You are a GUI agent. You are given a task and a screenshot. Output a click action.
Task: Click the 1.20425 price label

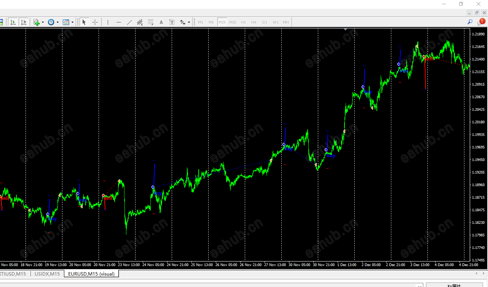pyautogui.click(x=478, y=109)
